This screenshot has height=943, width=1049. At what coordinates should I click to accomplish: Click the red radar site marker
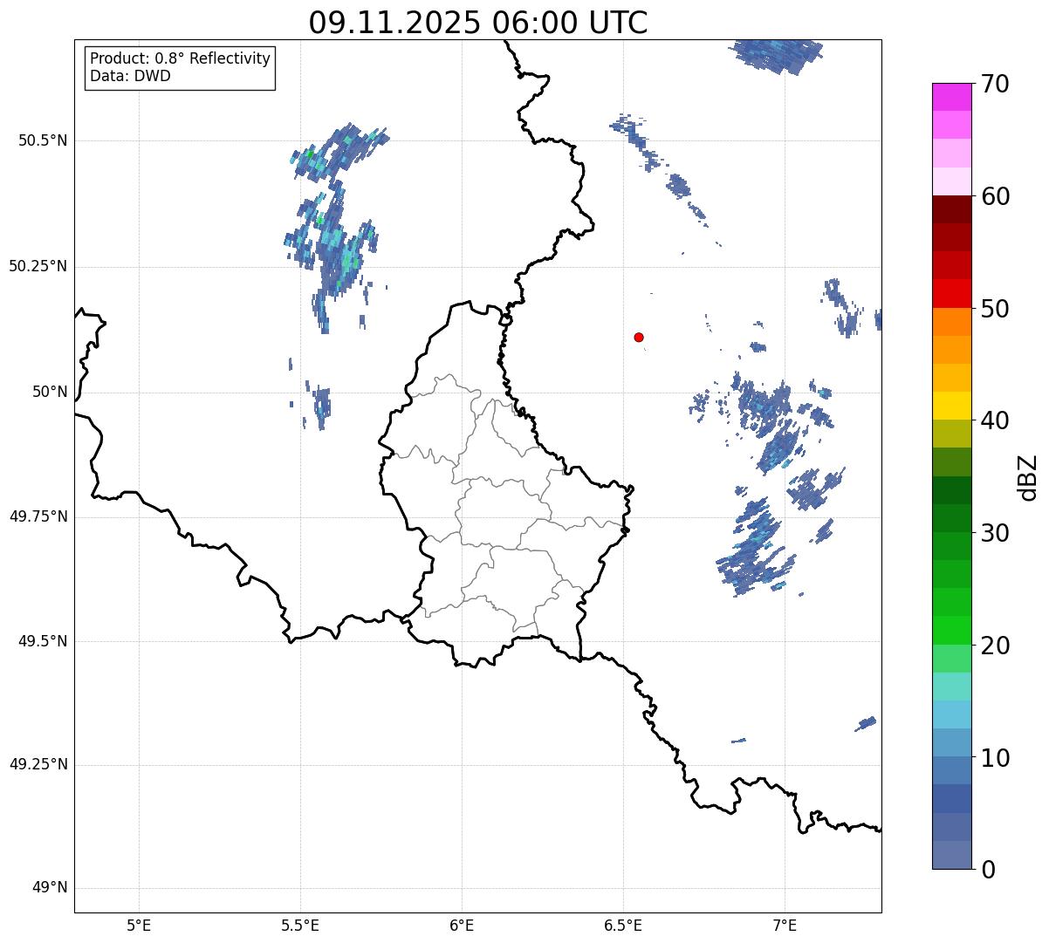click(x=639, y=337)
